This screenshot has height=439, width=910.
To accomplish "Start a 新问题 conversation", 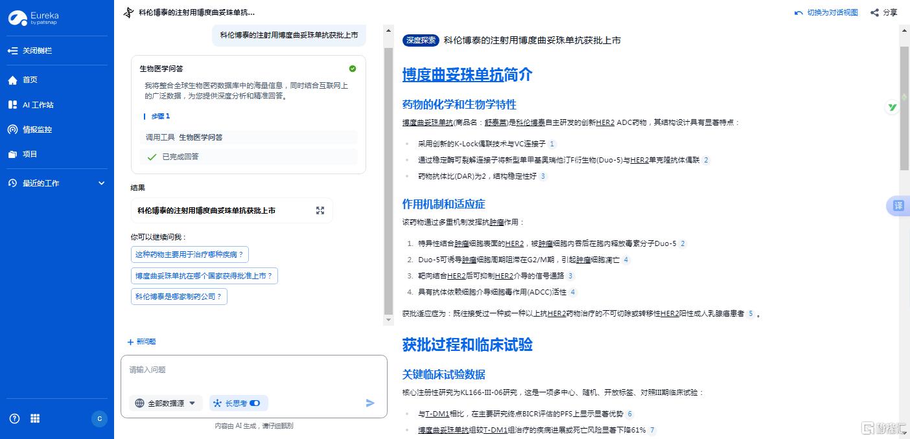I will point(141,341).
